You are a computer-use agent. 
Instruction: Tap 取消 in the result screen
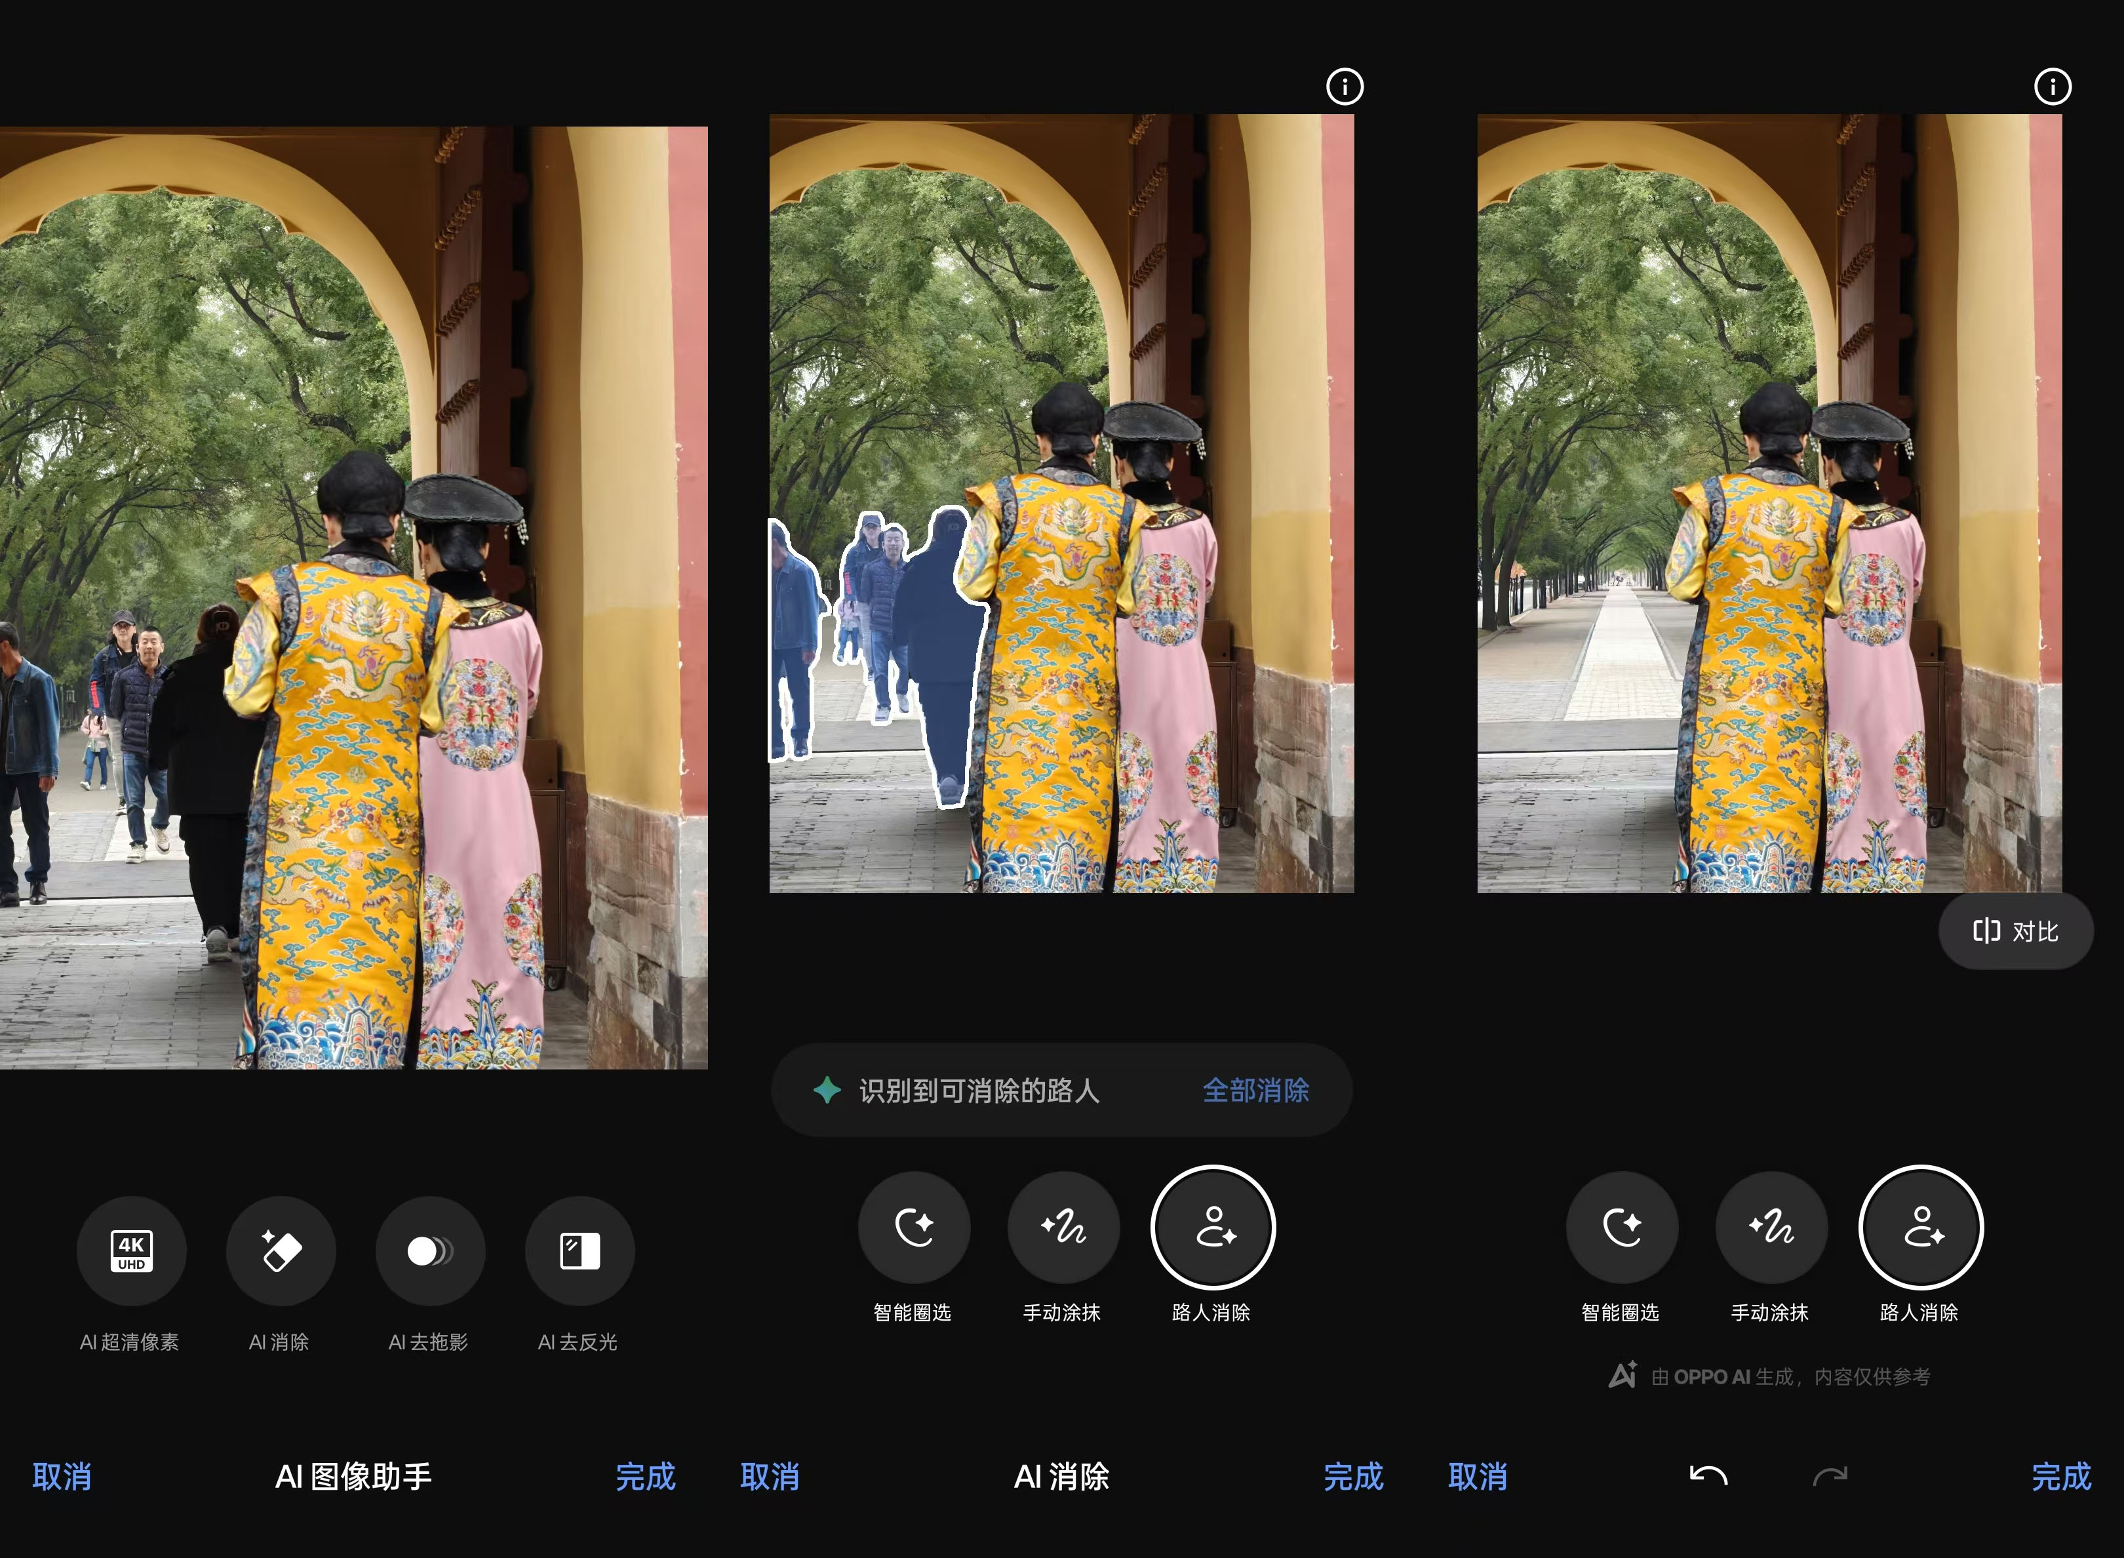(1478, 1476)
